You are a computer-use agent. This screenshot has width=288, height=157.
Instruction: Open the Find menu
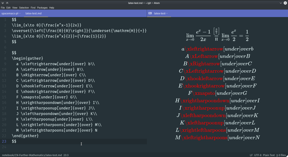tap(33, 7)
